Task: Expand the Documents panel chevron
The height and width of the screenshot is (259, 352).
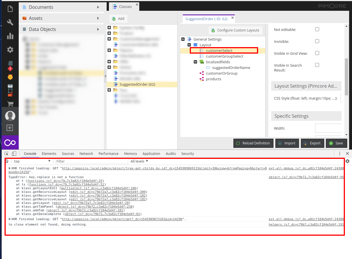Action: tap(98, 7)
